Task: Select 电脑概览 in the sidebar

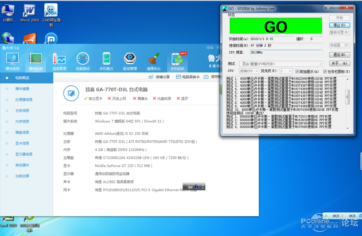Action: click(x=26, y=78)
